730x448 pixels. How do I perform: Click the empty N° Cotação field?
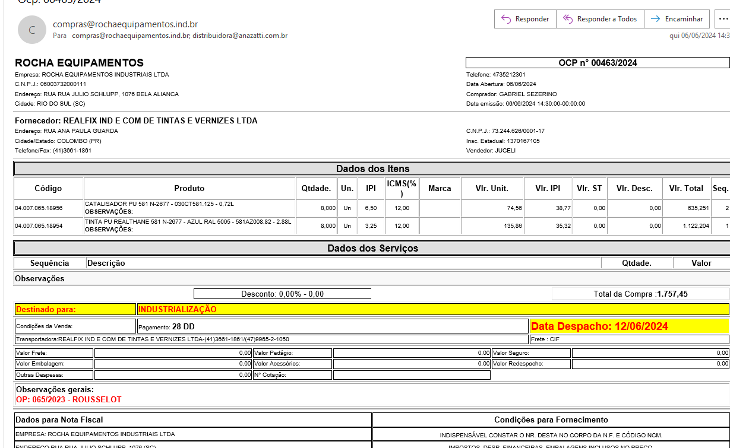(411, 375)
